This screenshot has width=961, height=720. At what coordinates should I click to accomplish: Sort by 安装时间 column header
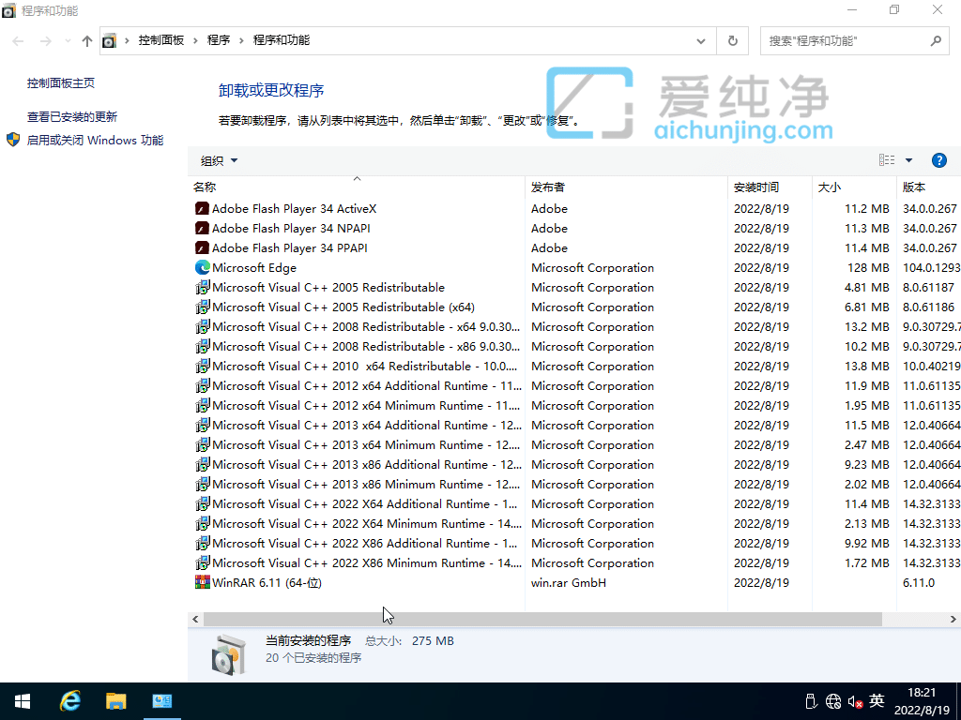[770, 187]
